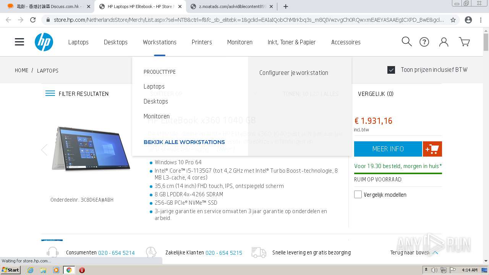Viewport: 489px width, 275px height.
Task: Call Consumenten number 020 - 654 5214
Action: (x=117, y=252)
